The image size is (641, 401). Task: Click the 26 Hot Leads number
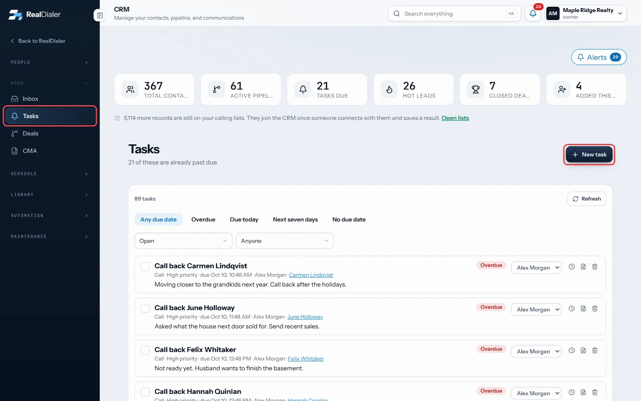pos(409,86)
